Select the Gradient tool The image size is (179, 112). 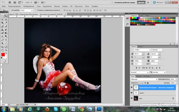[6, 33]
